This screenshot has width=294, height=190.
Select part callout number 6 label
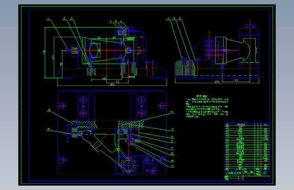pos(121,22)
